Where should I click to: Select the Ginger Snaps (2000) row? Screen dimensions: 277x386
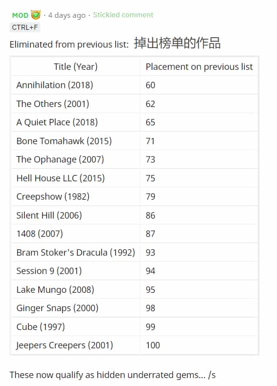tap(135, 308)
